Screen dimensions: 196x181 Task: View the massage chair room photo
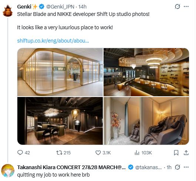[146, 121]
